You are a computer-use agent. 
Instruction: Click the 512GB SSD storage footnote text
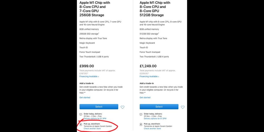point(149,34)
